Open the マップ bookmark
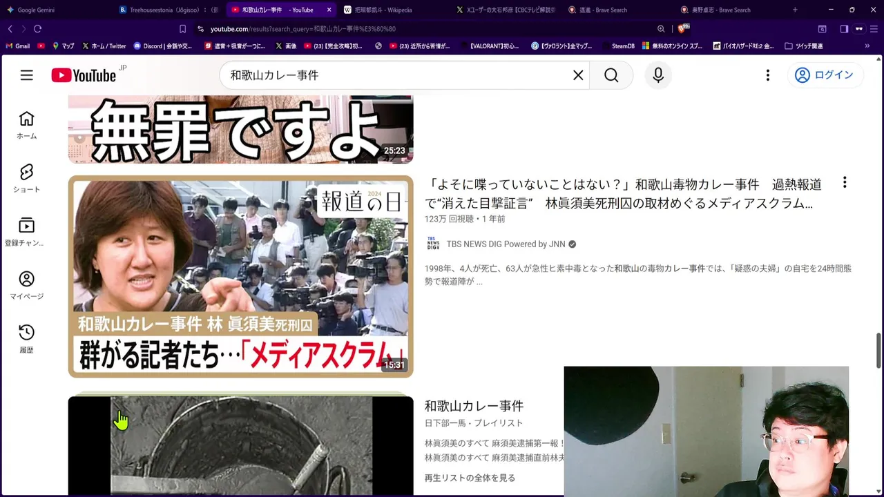Viewport: 884px width, 497px height. (x=63, y=46)
